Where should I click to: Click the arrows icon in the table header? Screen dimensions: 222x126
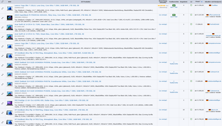pos(2,2)
